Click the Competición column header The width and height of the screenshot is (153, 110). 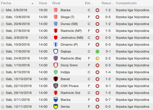[126, 3]
